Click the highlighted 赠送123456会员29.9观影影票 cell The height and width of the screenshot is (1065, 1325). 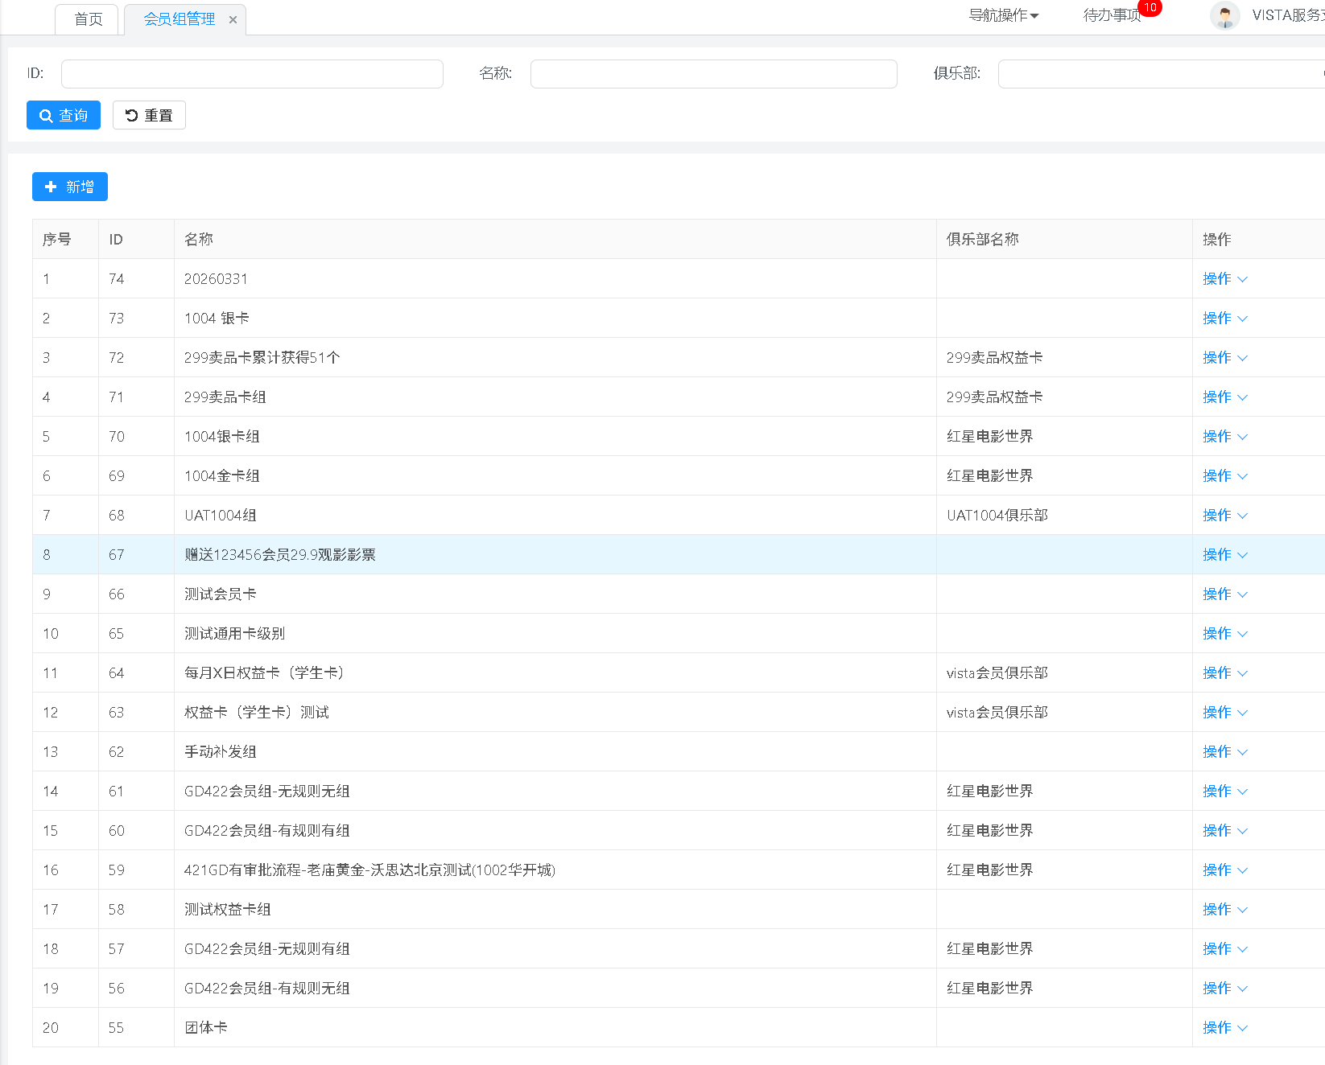(555, 555)
